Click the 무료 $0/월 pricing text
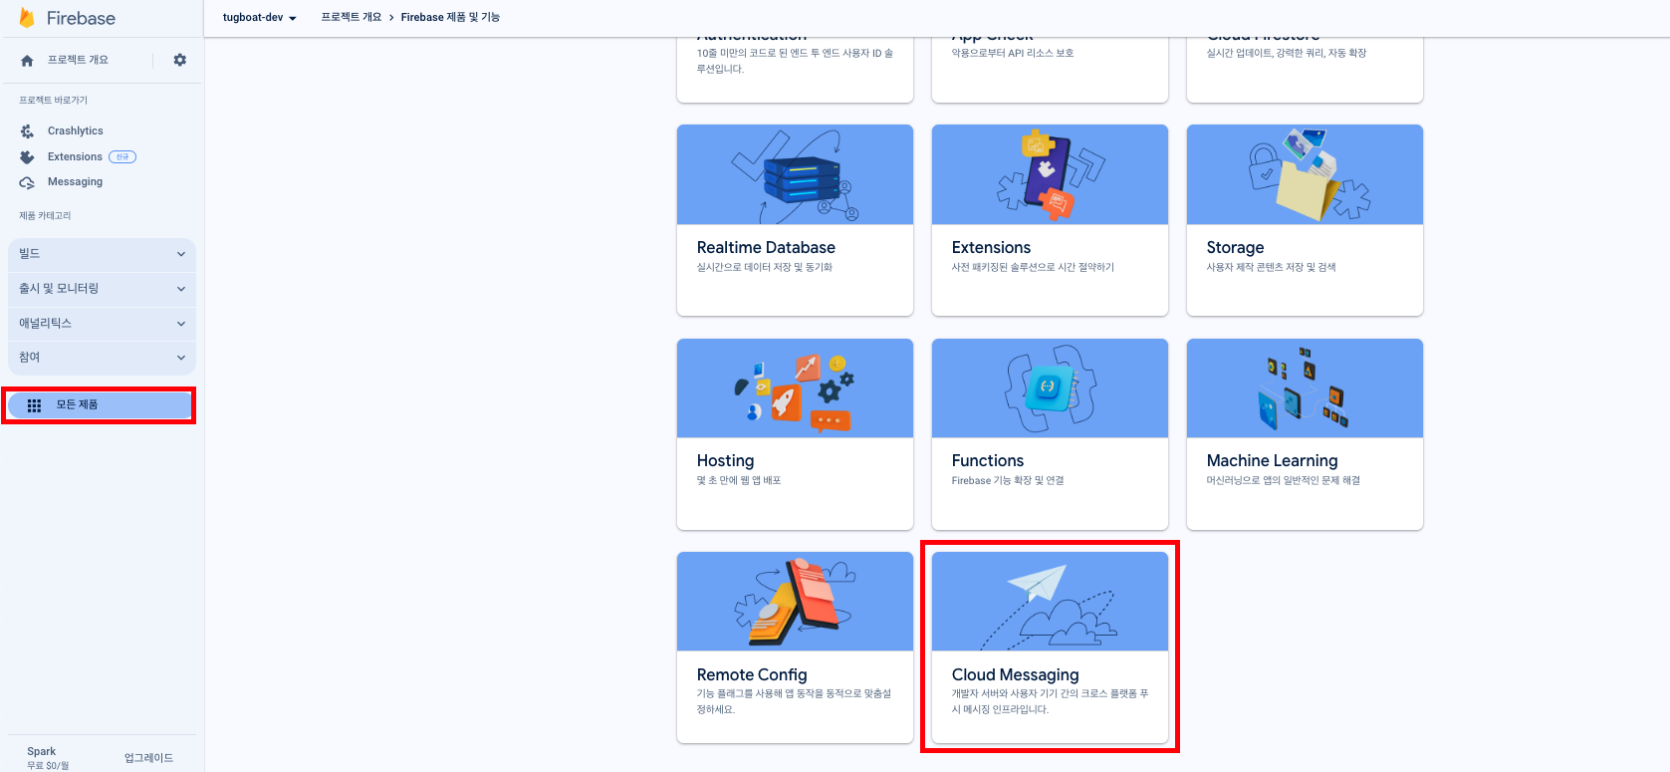This screenshot has width=1670, height=772. [x=48, y=765]
